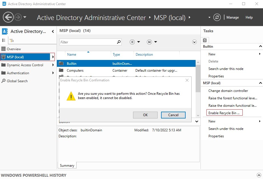Open the Manage menu

coord(232,17)
